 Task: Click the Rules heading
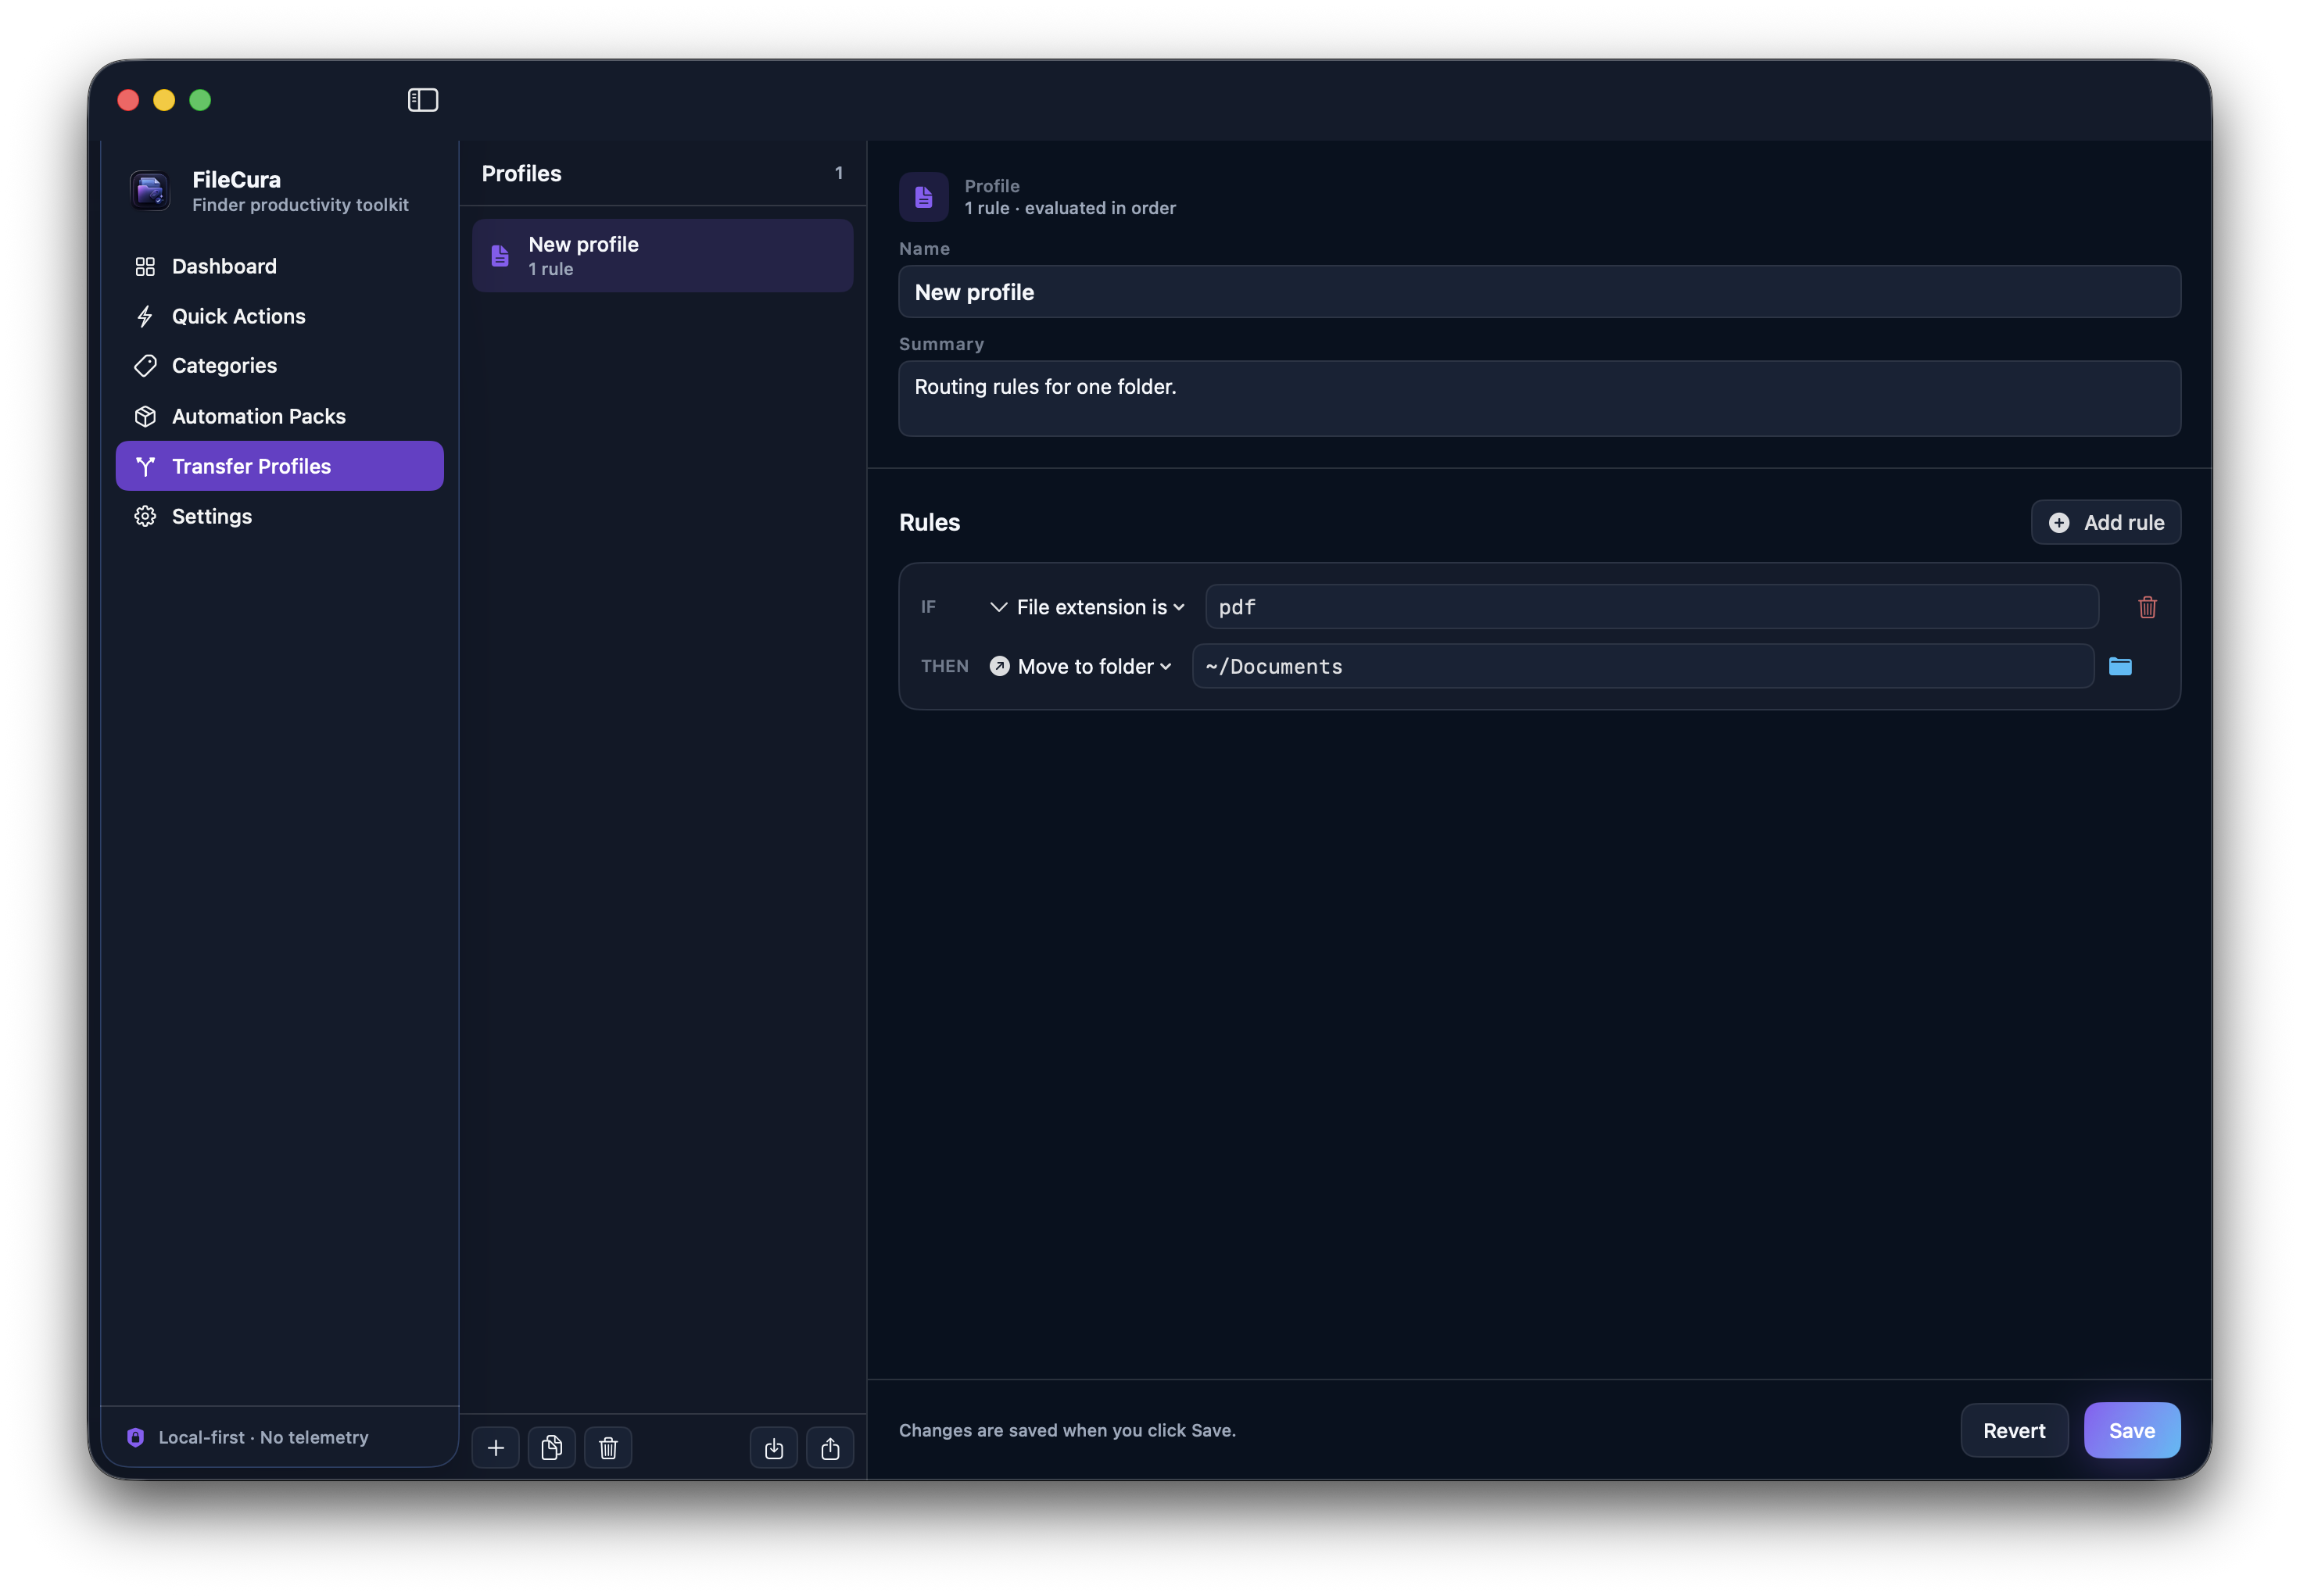click(x=929, y=522)
